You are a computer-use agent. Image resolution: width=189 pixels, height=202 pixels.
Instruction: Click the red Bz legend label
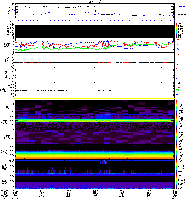178,40
